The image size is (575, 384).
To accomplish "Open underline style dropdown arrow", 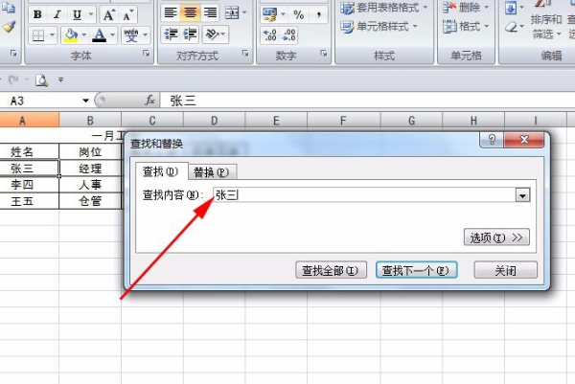I will (91, 14).
